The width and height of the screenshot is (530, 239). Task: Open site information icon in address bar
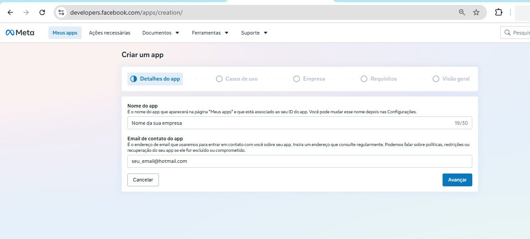[61, 12]
